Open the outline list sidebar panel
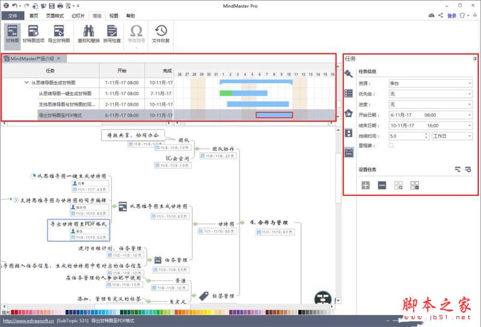Image resolution: width=481 pixels, height=327 pixels. (x=349, y=93)
